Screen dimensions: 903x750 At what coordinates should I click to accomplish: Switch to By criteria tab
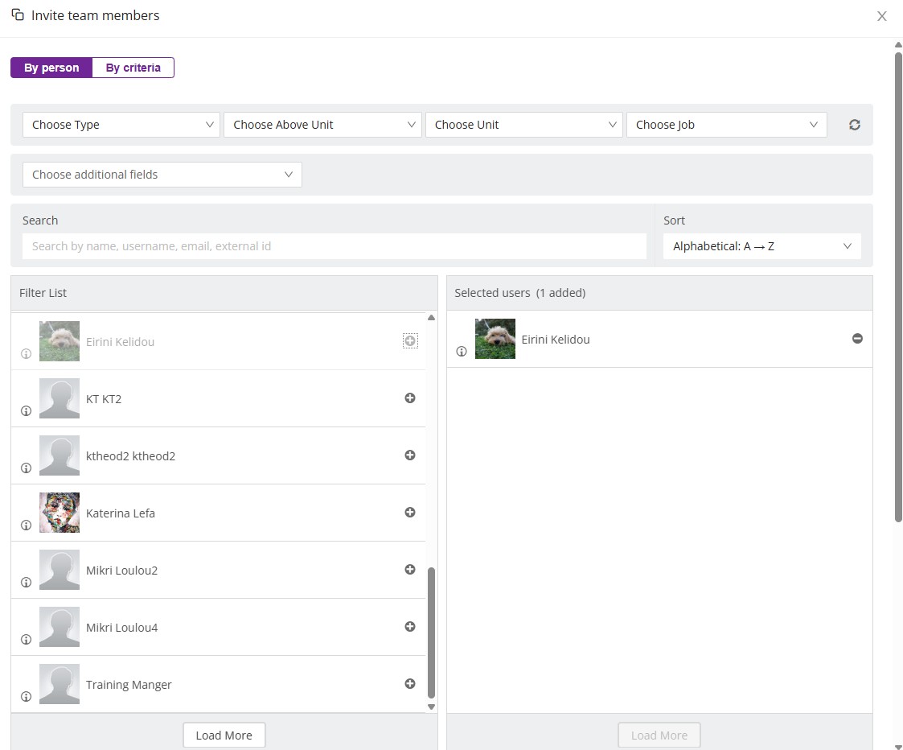[x=133, y=68]
